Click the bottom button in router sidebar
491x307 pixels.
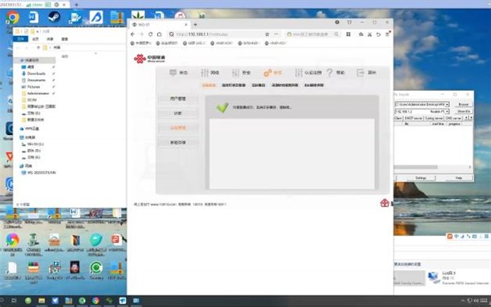(x=178, y=142)
